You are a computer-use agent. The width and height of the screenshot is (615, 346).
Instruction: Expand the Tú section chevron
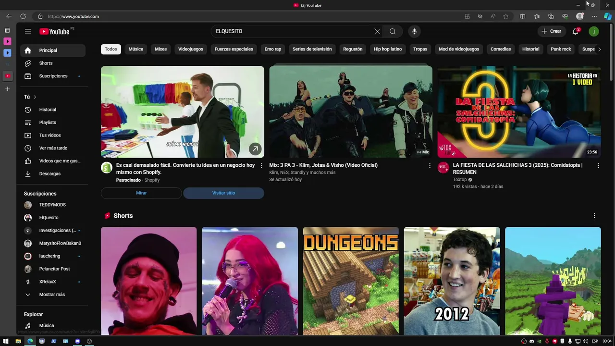(35, 97)
